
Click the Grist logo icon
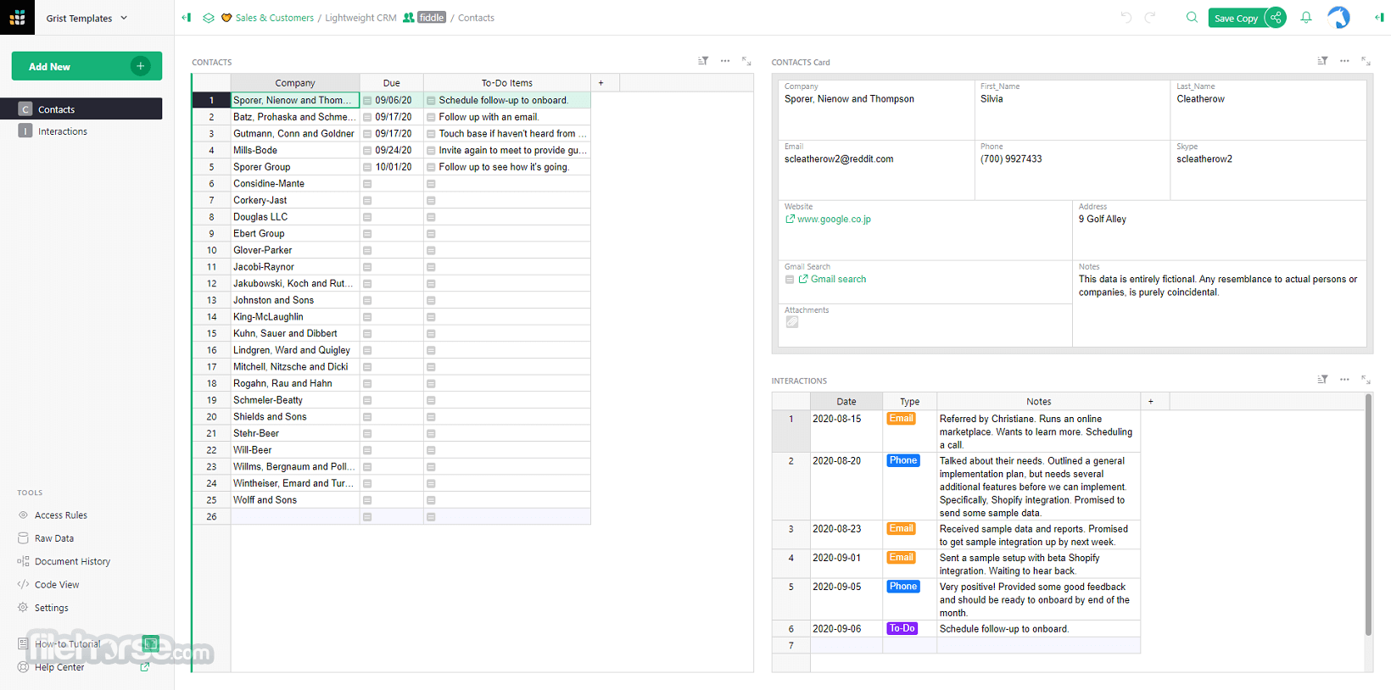[x=17, y=17]
